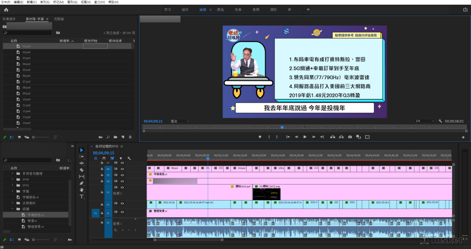Click the timeline wrench settings icon
This screenshot has height=249, width=471.
pyautogui.click(x=129, y=158)
